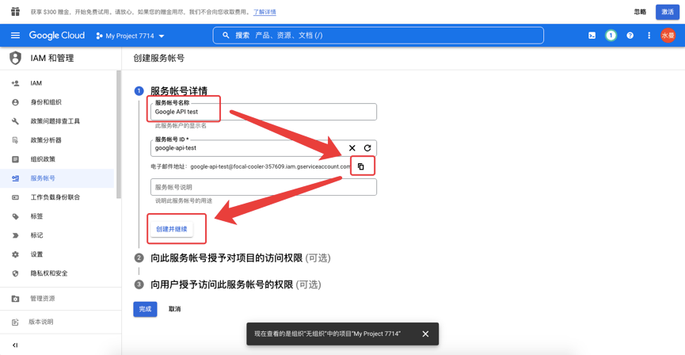Click the search field for products and resources

[x=379, y=36]
